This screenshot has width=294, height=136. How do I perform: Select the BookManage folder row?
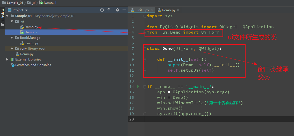pyautogui.click(x=66, y=37)
